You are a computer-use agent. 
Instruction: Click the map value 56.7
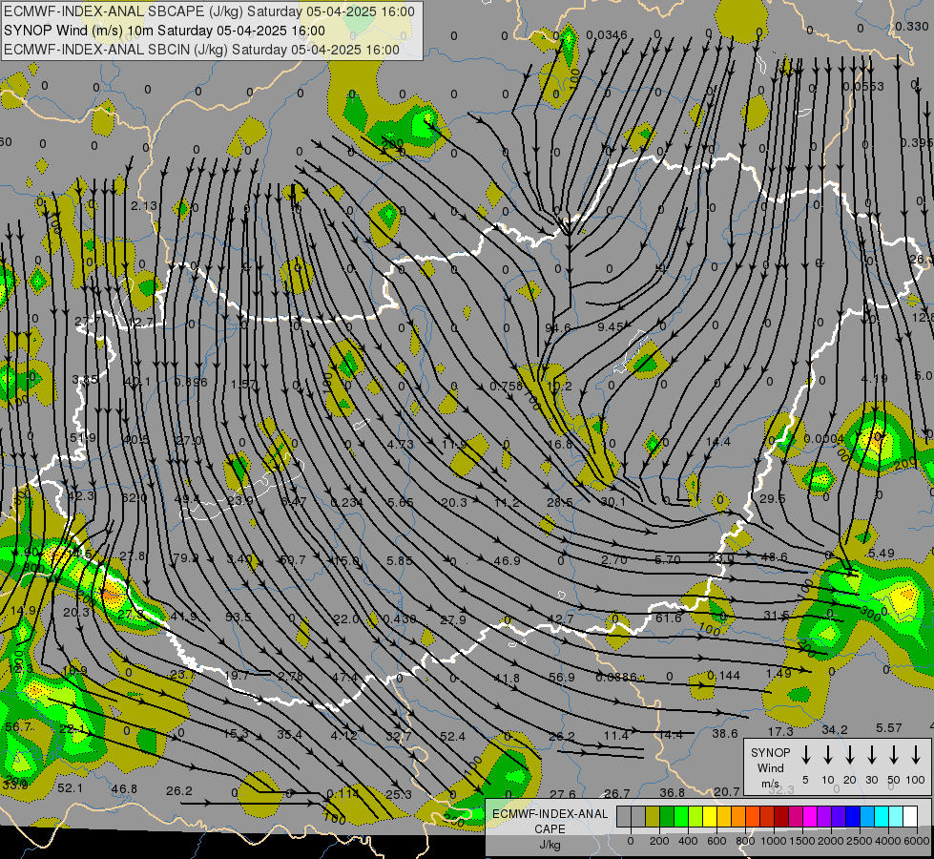(18, 726)
